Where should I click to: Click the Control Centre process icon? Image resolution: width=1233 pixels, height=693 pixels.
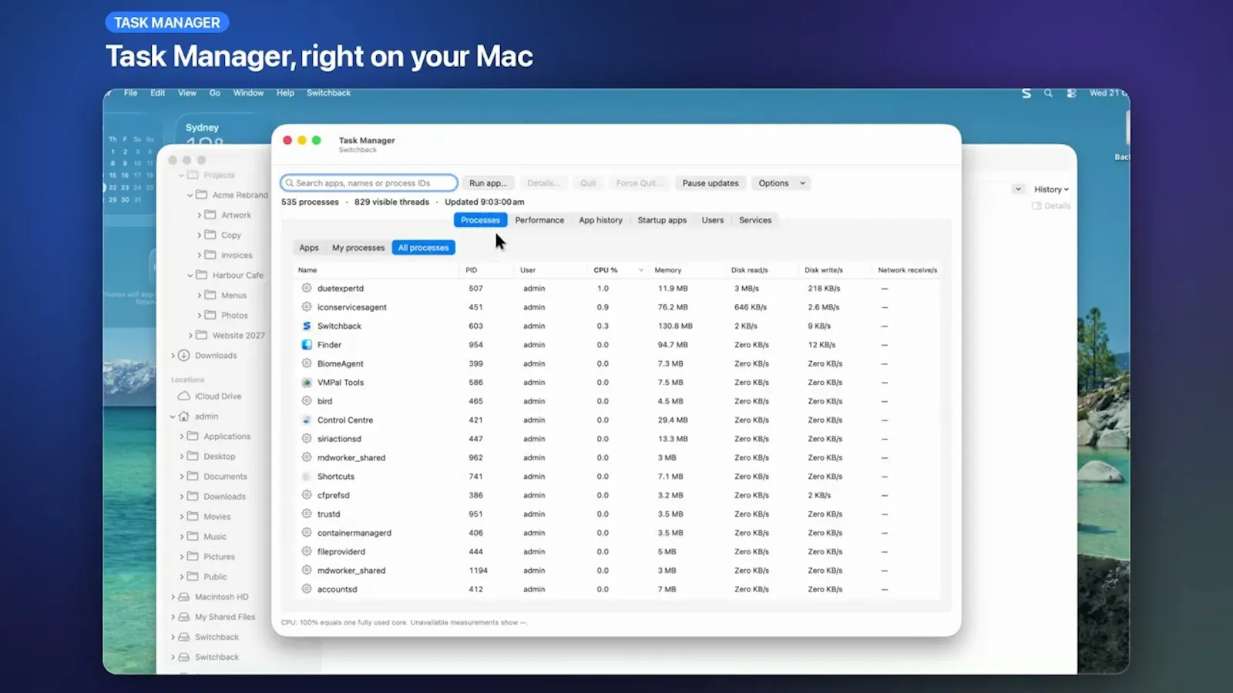click(x=307, y=420)
